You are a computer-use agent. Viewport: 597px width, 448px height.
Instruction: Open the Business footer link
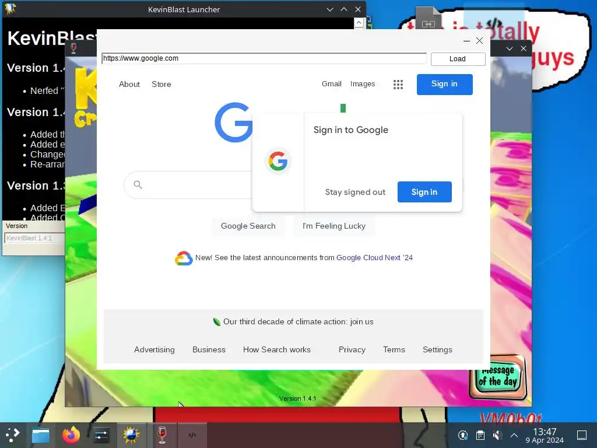pyautogui.click(x=209, y=350)
